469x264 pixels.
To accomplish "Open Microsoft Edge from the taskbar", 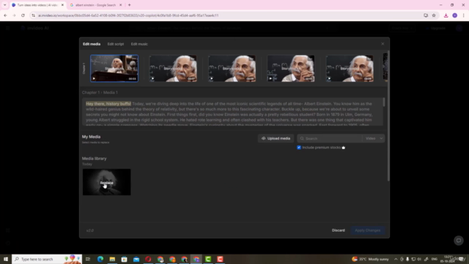I will (x=100, y=259).
